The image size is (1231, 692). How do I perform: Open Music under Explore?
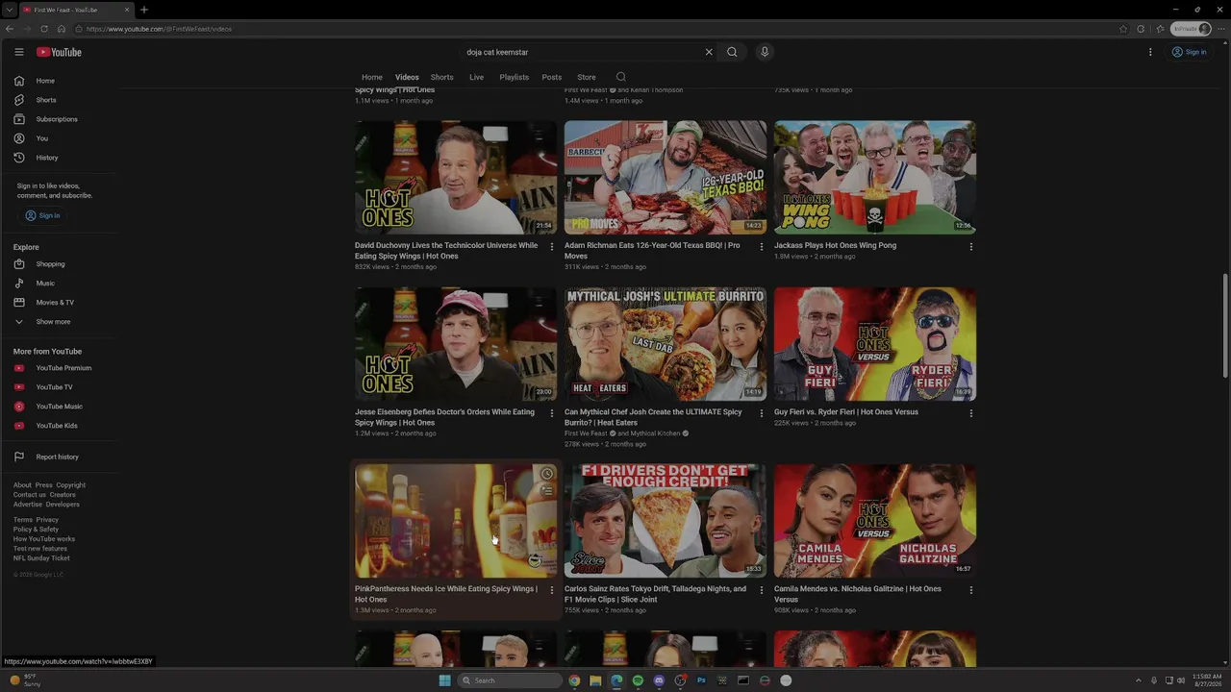(x=60, y=284)
